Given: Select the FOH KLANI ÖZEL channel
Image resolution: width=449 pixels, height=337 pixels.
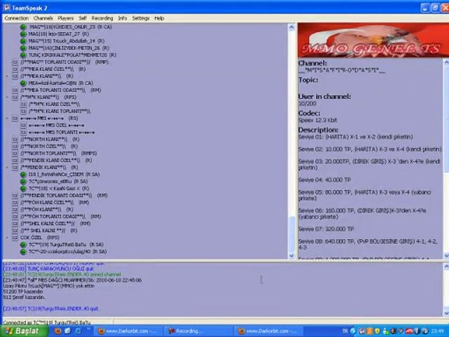Looking at the screenshot, I should [x=55, y=203].
